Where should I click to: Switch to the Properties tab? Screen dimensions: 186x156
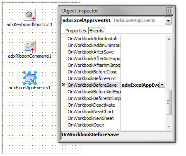pyautogui.click(x=75, y=31)
